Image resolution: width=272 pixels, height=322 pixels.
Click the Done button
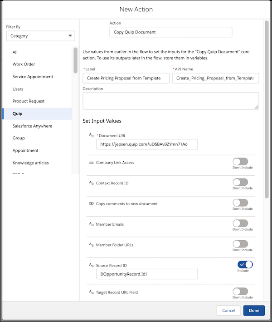click(254, 311)
